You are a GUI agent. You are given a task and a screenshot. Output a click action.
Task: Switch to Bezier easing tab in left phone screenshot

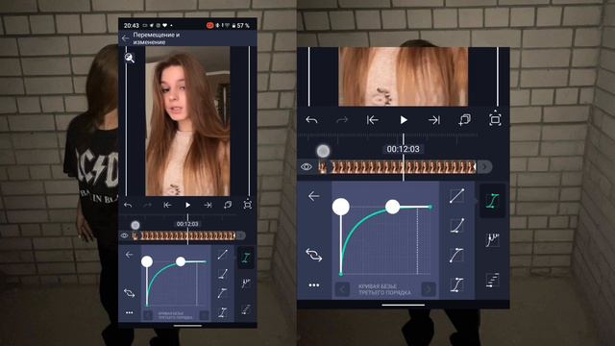tap(246, 258)
